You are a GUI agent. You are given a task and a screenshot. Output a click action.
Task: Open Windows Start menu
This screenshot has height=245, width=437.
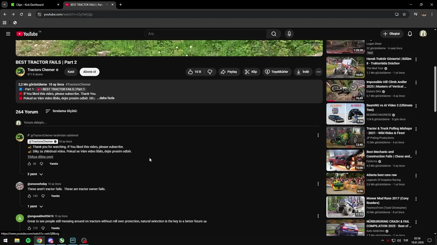[x=6, y=241]
